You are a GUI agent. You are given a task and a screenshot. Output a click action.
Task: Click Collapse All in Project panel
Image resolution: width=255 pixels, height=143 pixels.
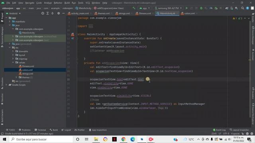(53, 13)
